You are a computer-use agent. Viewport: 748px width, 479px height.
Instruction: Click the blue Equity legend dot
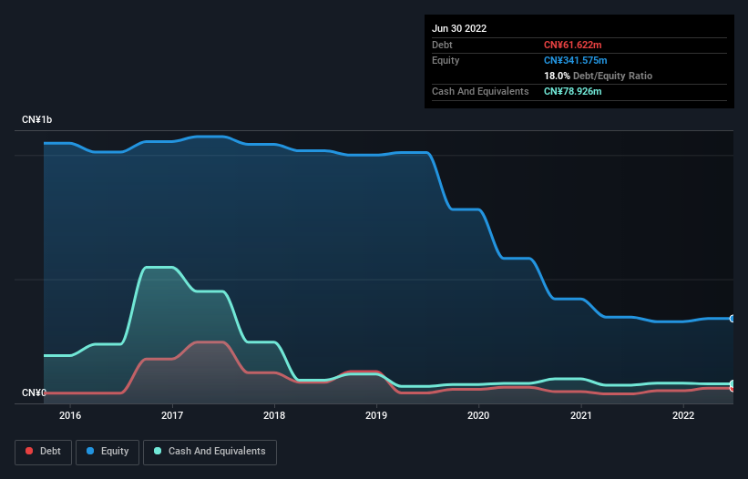[90, 451]
